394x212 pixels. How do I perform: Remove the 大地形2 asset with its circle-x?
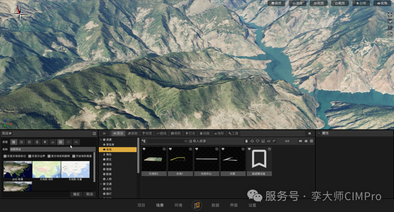[164, 149]
